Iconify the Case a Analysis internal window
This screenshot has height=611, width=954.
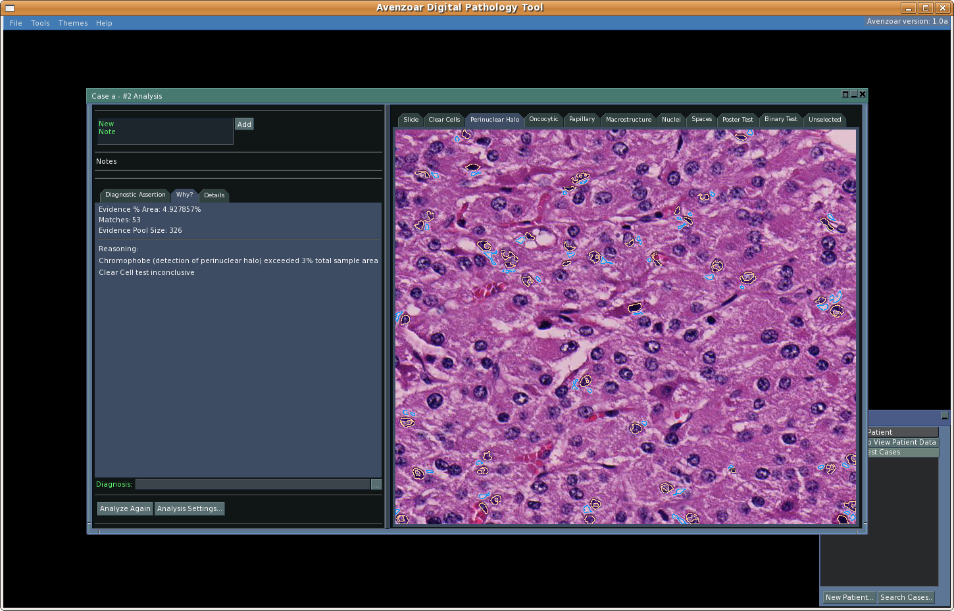coord(854,95)
